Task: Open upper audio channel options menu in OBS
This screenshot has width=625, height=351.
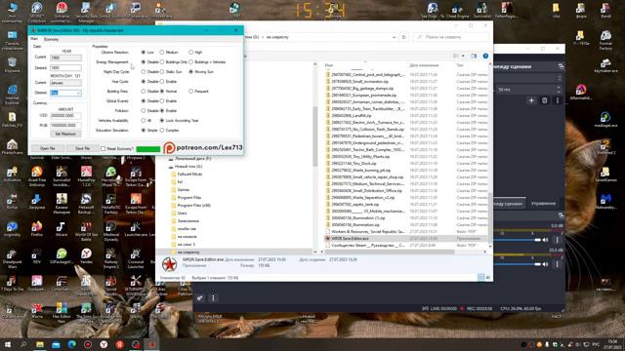Action: click(x=558, y=240)
